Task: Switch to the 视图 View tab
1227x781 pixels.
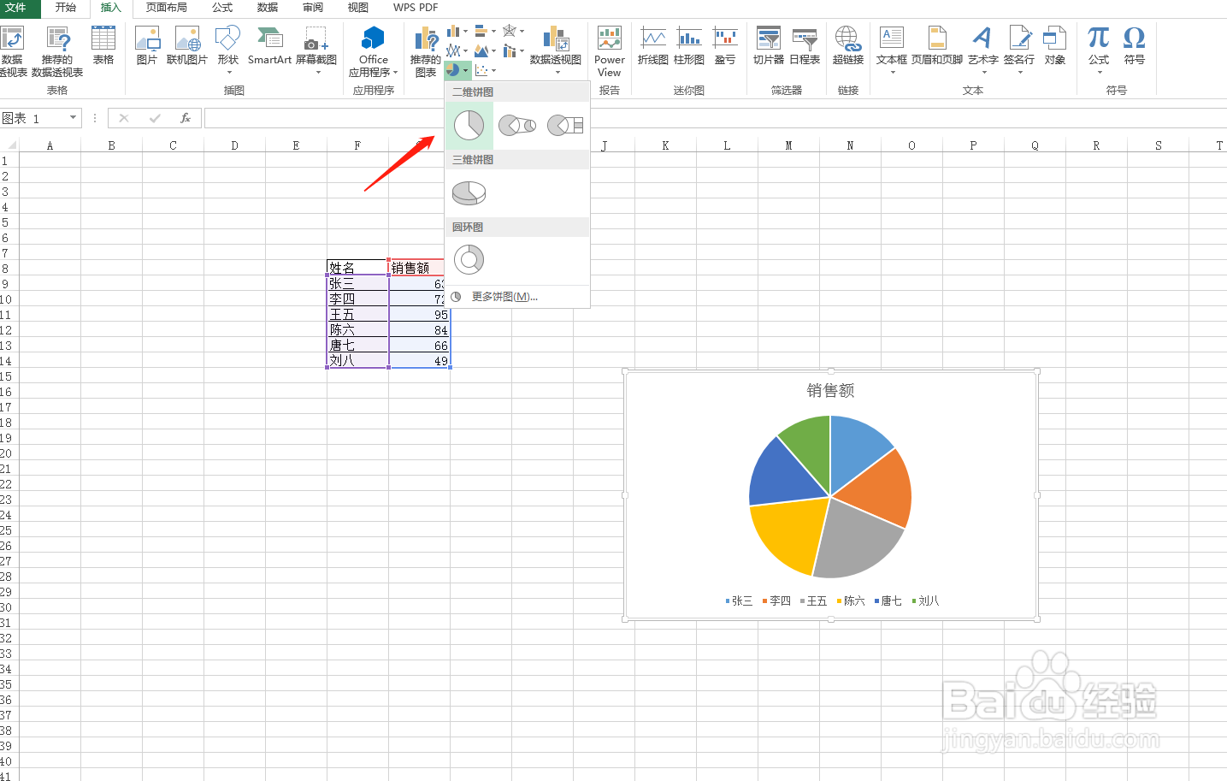Action: pyautogui.click(x=358, y=8)
